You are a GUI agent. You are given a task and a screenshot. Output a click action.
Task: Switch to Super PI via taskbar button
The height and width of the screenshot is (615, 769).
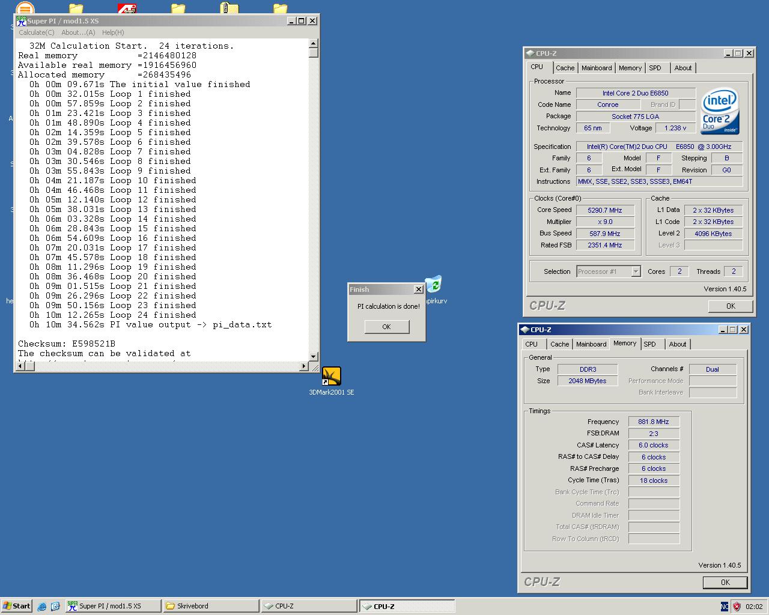112,606
